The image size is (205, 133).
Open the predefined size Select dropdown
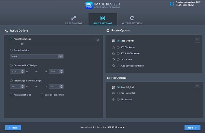37,56
